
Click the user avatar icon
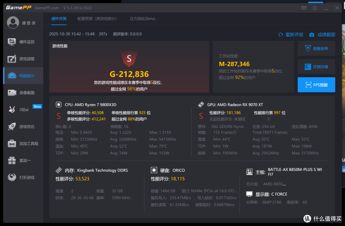[13, 22]
